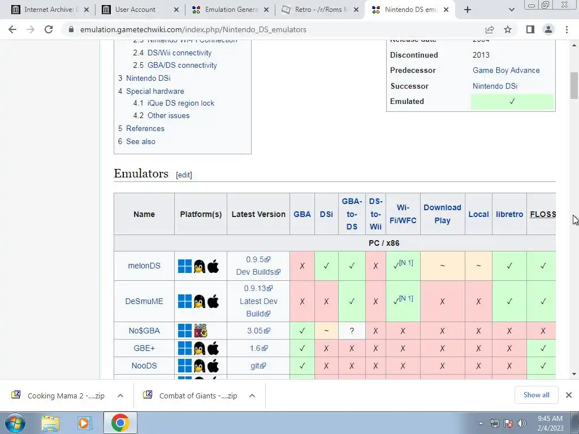Click the page vertical scrollbar thumb
The width and height of the screenshot is (579, 434).
574,86
